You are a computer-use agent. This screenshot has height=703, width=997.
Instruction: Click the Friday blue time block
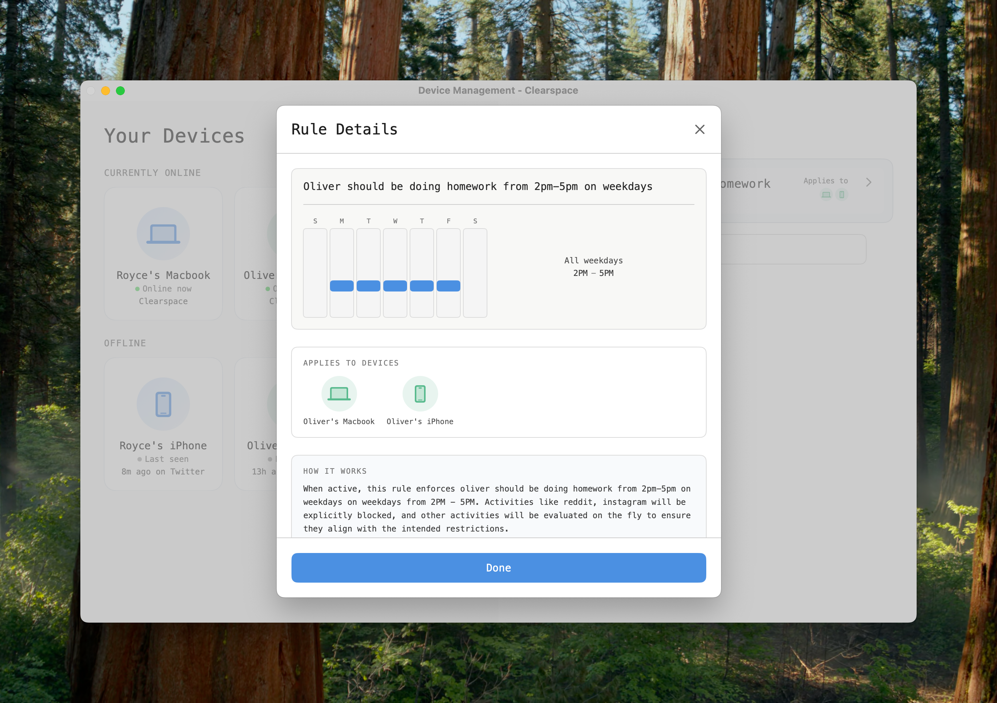tap(448, 286)
